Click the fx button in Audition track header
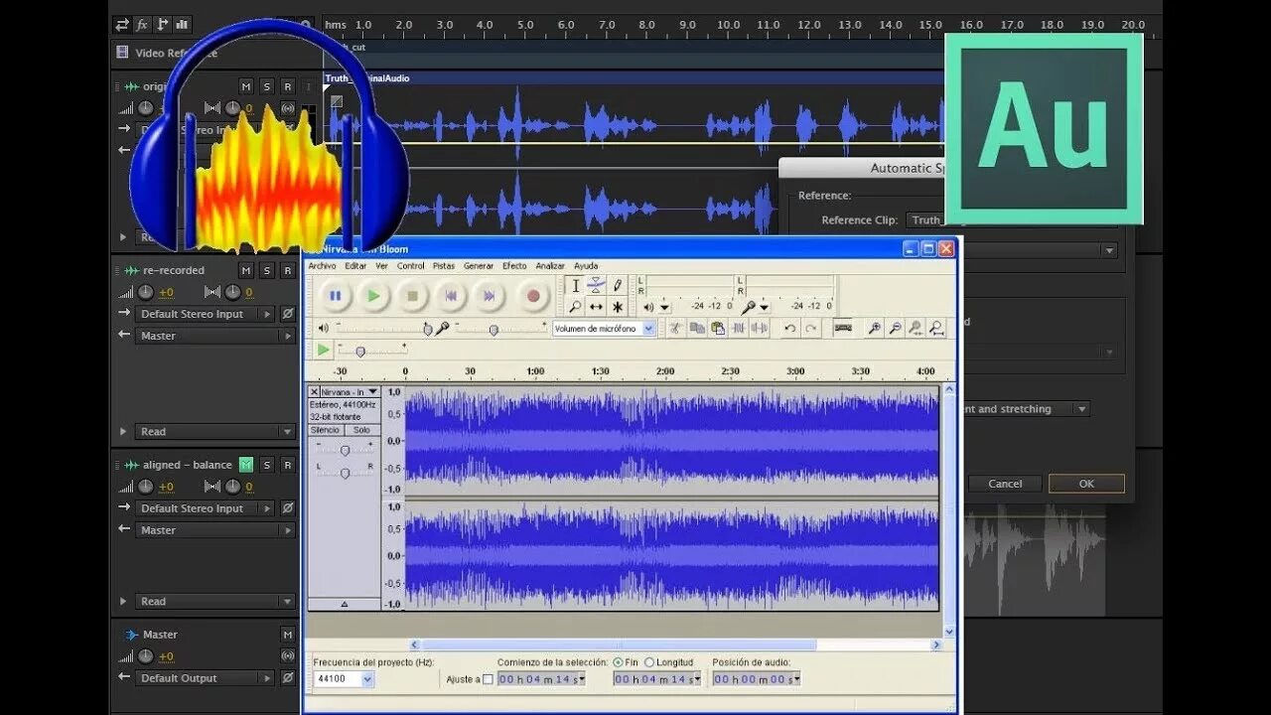1271x715 pixels. point(142,24)
